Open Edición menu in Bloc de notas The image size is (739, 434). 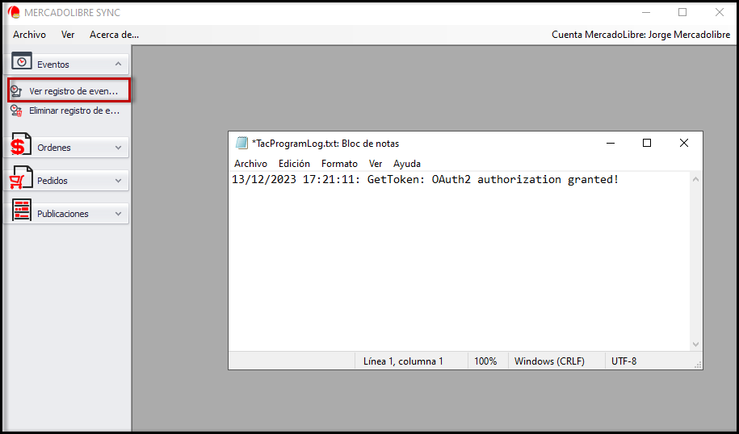click(294, 163)
